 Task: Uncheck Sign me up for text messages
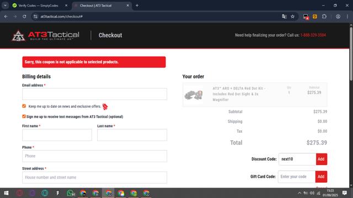[x=24, y=116]
